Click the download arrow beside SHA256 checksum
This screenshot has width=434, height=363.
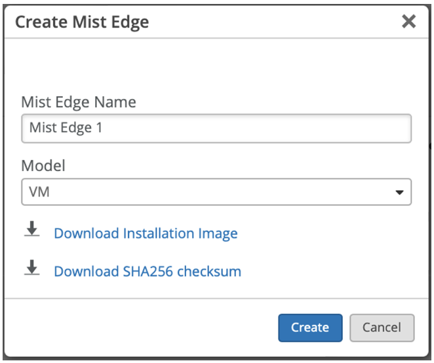[x=31, y=267]
